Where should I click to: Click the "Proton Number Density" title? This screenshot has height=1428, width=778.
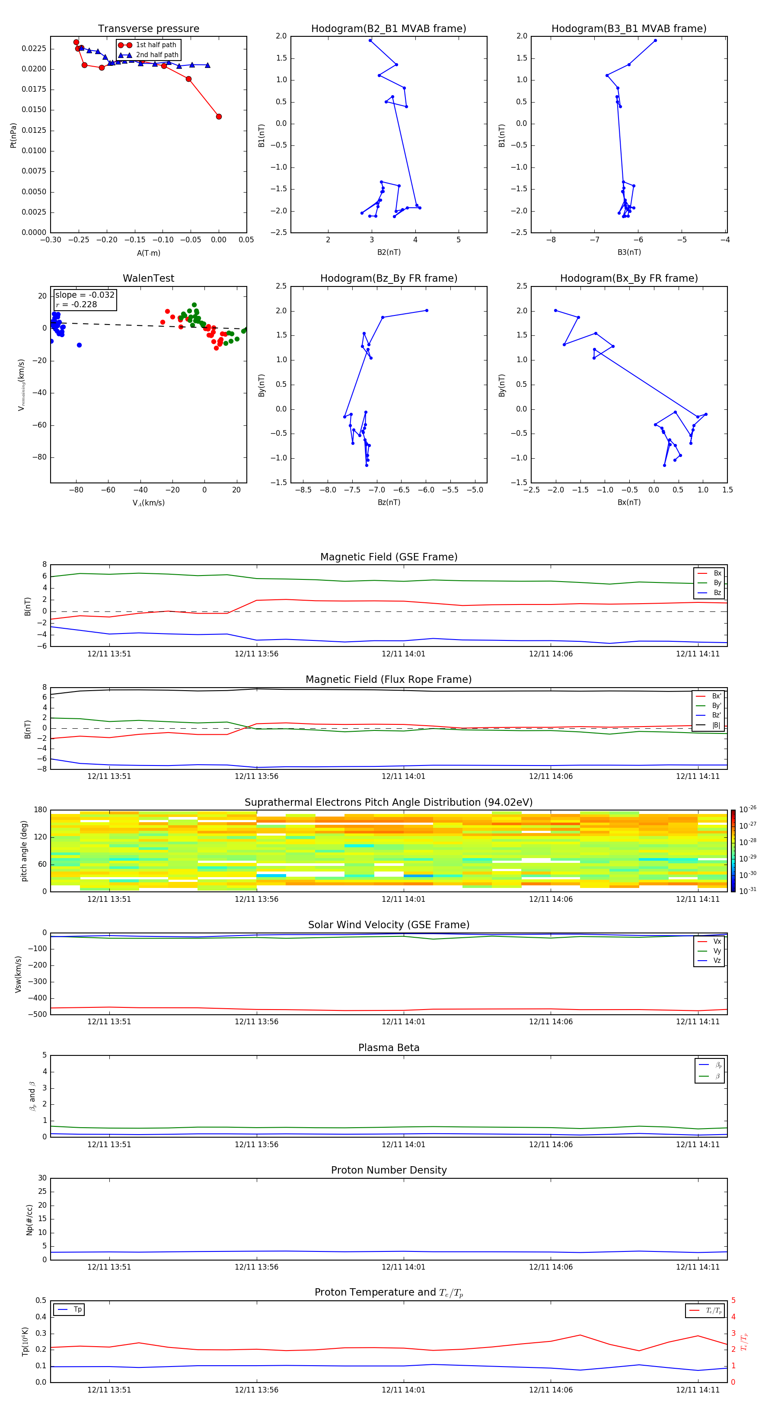(389, 1170)
